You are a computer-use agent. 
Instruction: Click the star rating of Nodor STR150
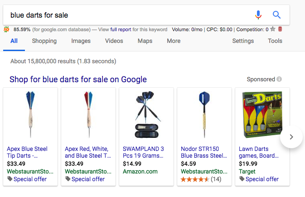[x=195, y=179]
